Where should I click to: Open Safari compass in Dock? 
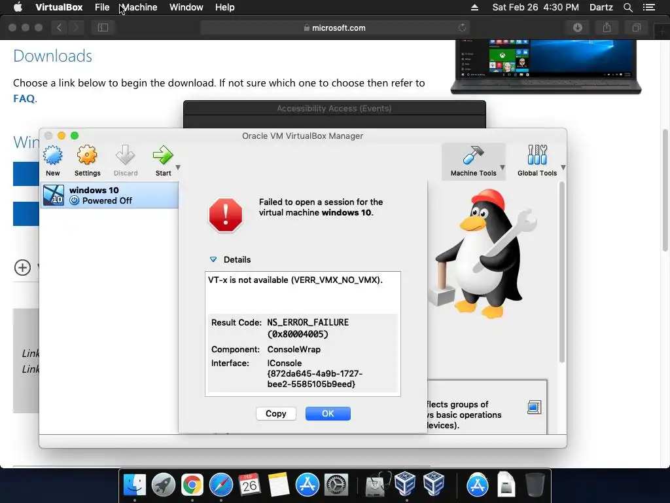221,485
